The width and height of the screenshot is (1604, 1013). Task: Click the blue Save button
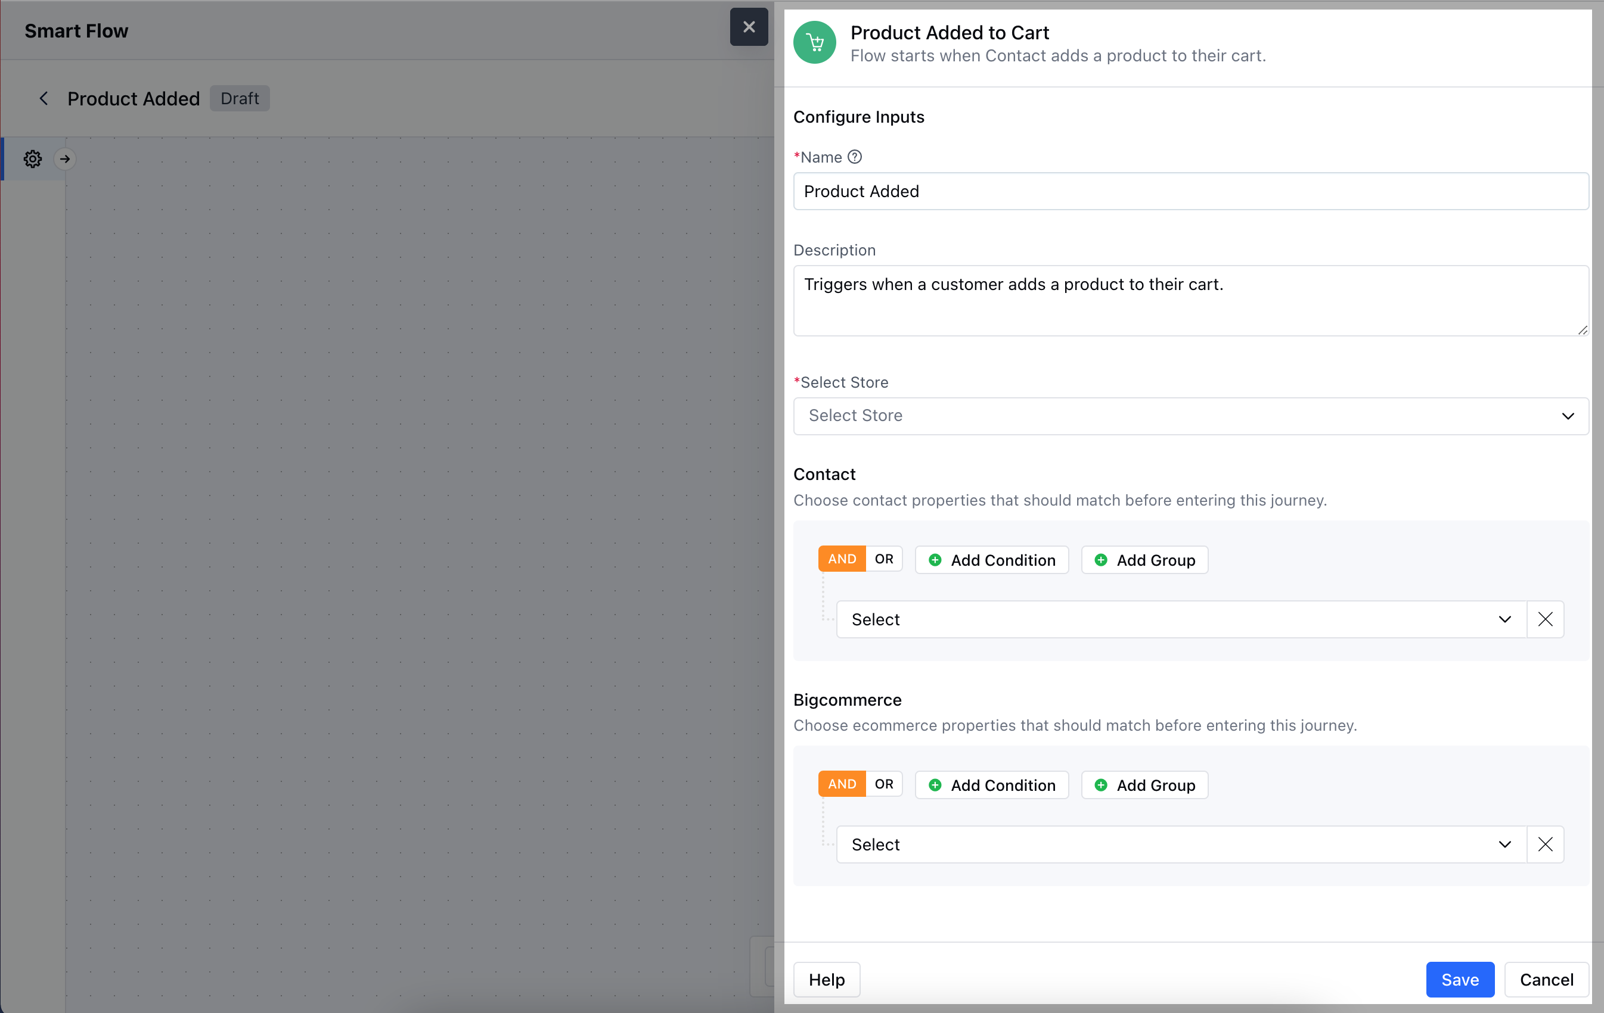click(x=1459, y=979)
